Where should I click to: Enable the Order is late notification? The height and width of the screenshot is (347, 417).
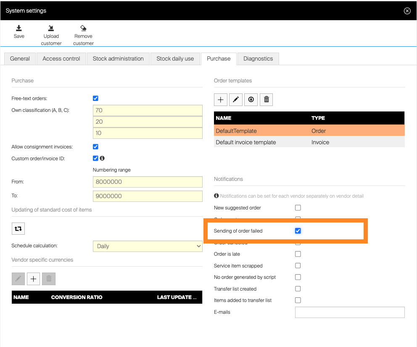(298, 254)
